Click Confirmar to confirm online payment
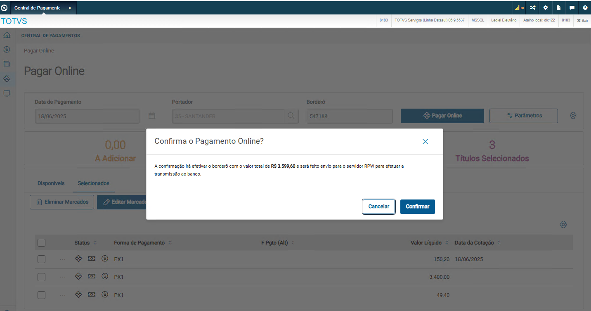591x311 pixels. (417, 207)
